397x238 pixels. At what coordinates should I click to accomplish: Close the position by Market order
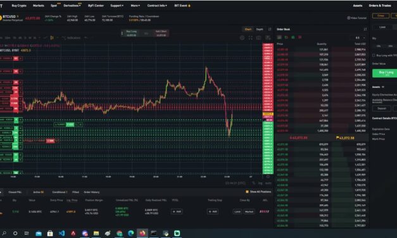[x=249, y=211]
